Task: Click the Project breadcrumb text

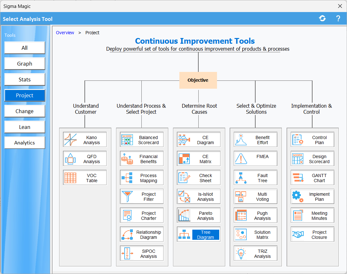Action: tap(92, 33)
